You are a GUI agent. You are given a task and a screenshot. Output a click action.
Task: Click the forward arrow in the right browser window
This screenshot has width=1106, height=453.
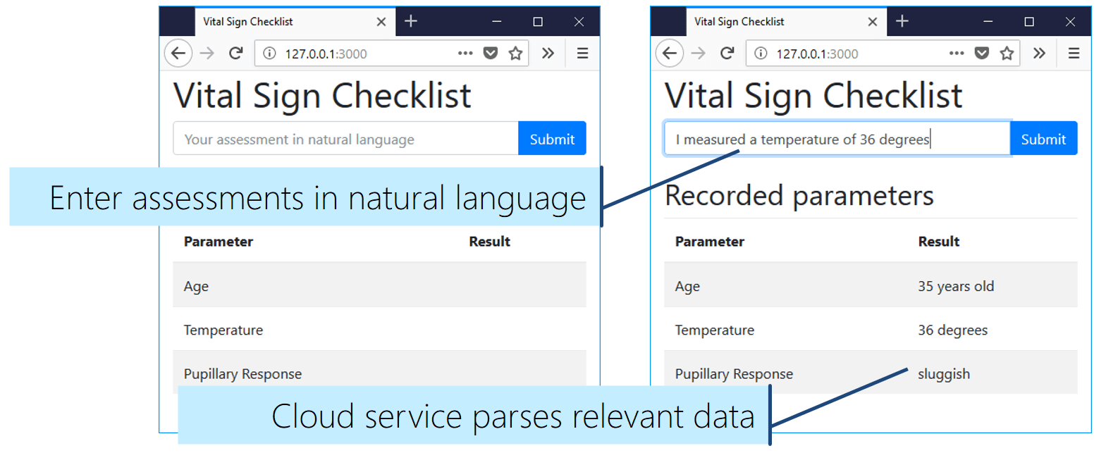click(x=699, y=54)
